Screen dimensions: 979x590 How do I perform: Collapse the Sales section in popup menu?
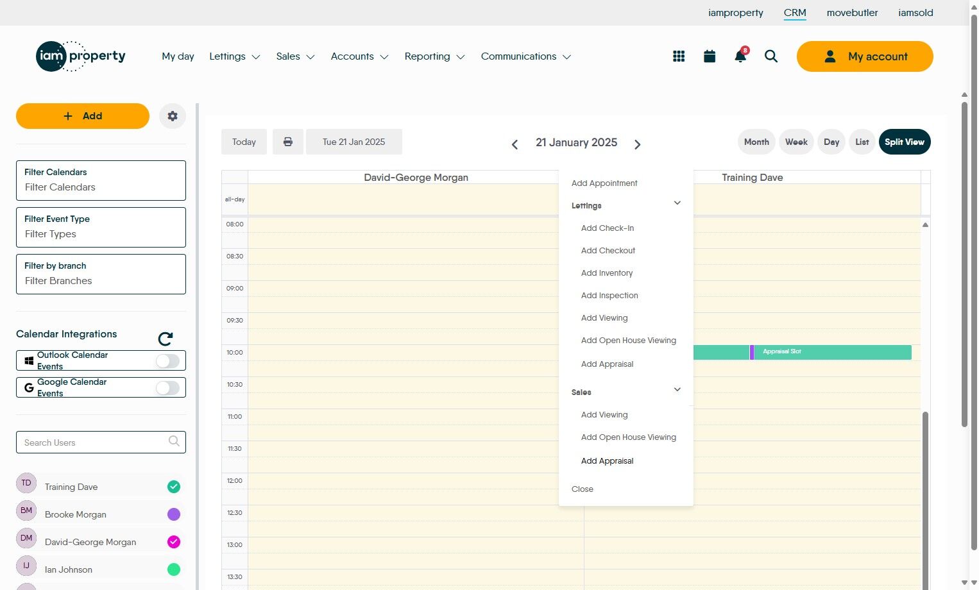coord(677,390)
